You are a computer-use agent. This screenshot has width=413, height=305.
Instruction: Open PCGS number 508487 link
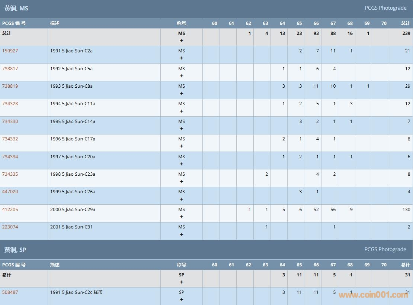click(x=10, y=292)
